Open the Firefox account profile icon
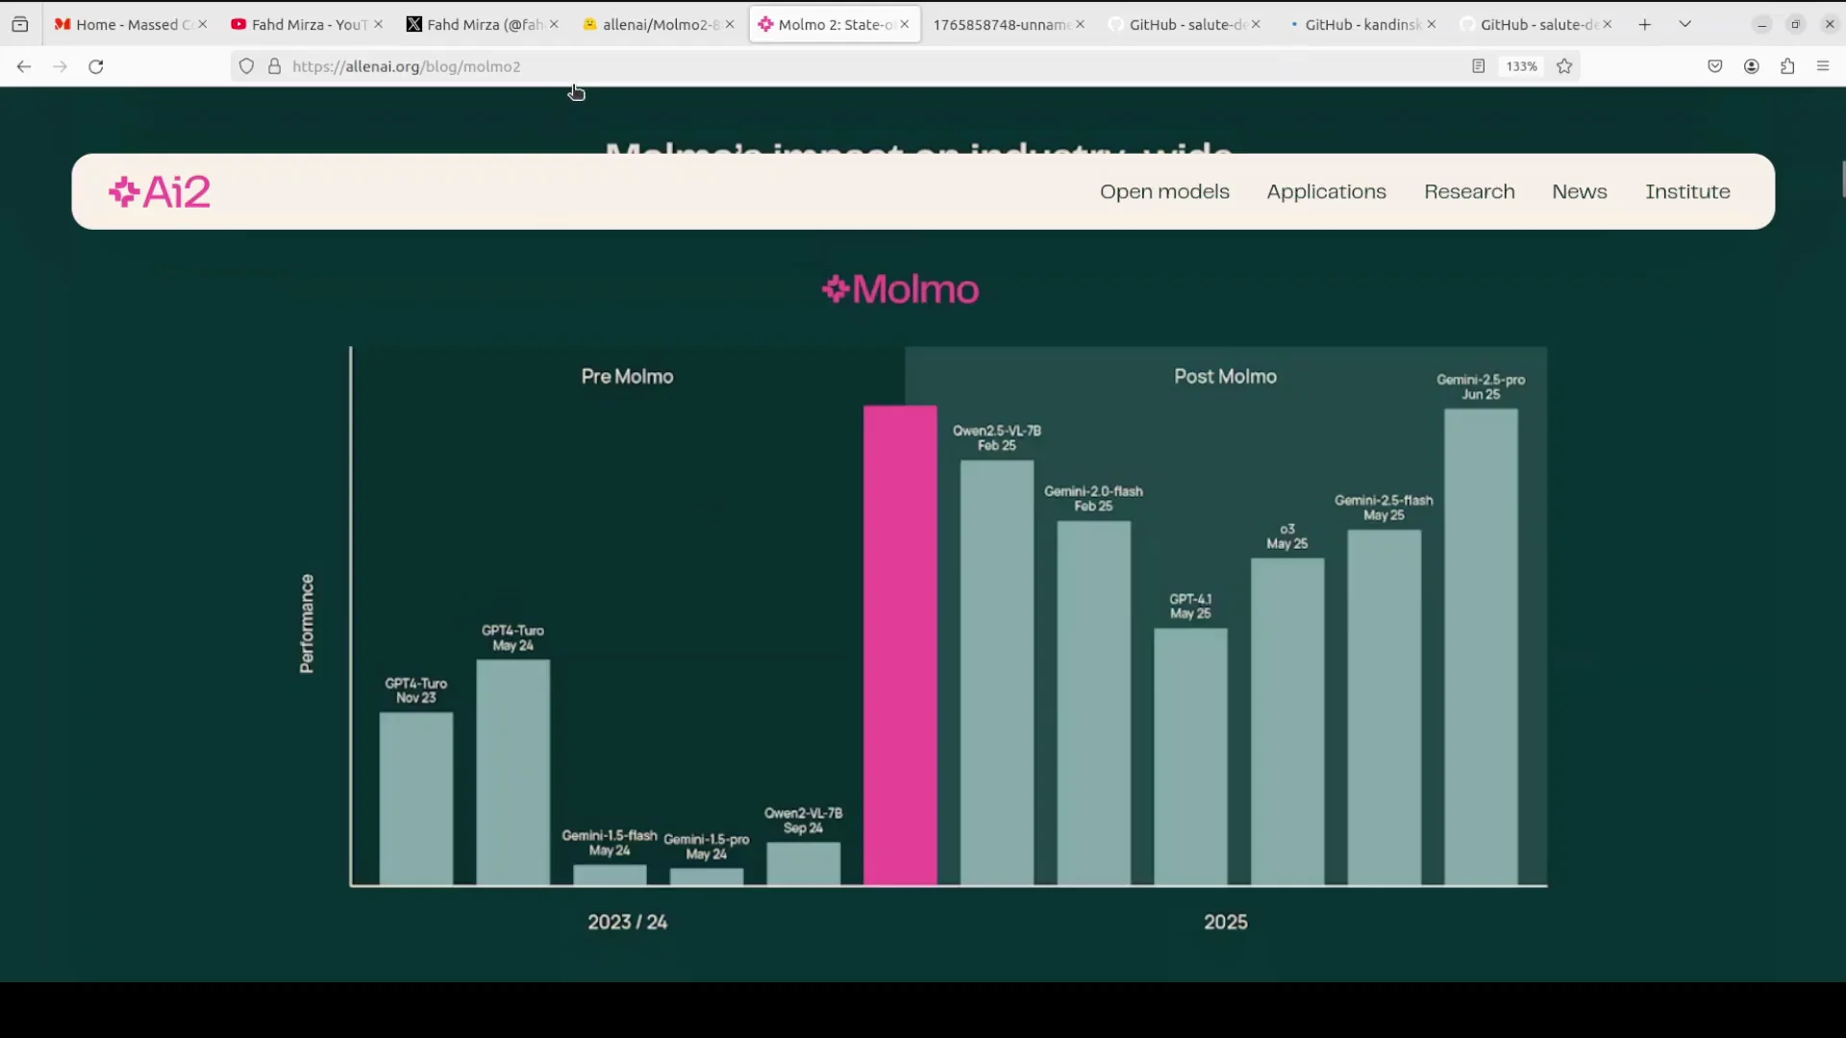Image resolution: width=1846 pixels, height=1038 pixels. click(x=1752, y=66)
